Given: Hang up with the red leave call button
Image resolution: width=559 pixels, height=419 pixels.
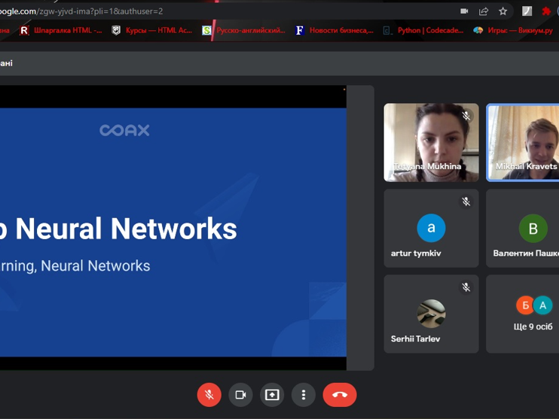Looking at the screenshot, I should pos(339,395).
